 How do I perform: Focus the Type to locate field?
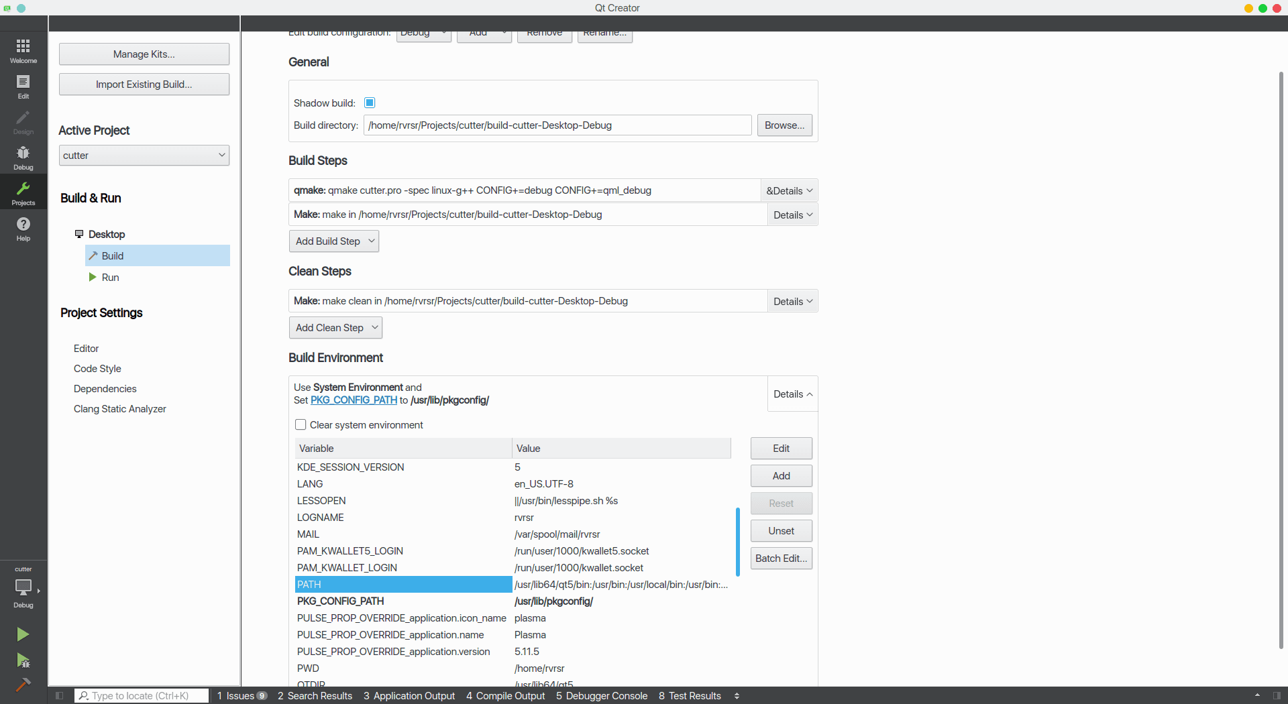coord(142,696)
